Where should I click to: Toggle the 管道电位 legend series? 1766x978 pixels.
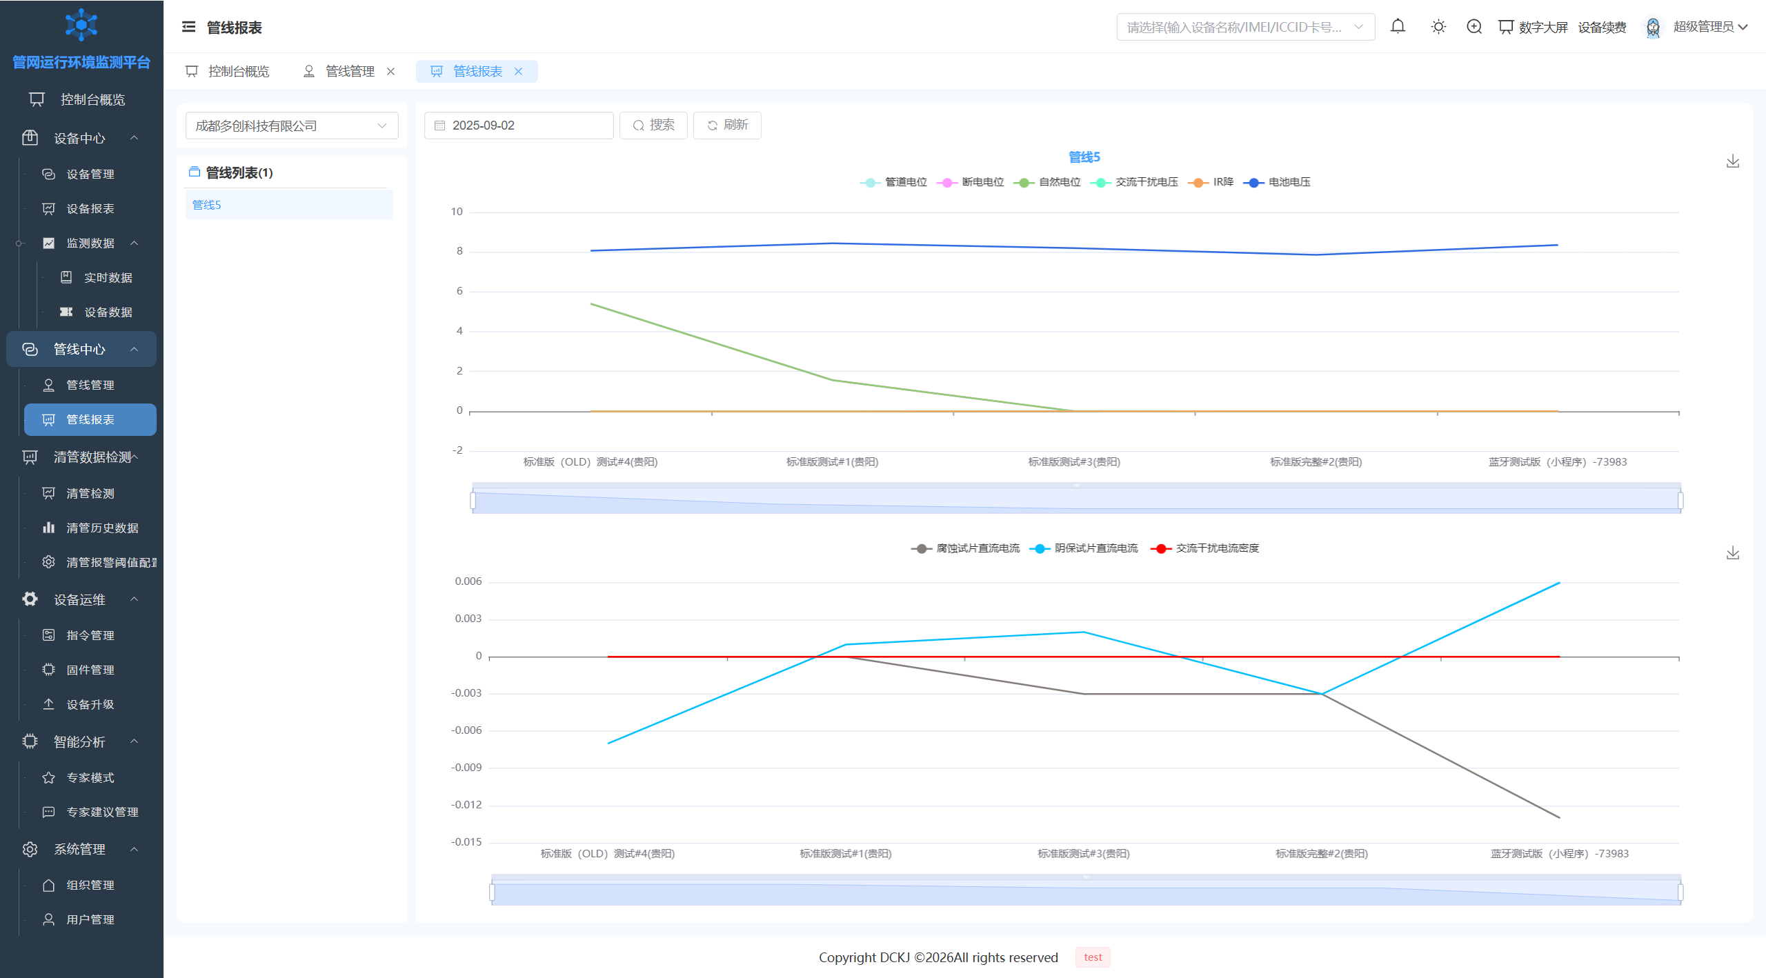(894, 182)
